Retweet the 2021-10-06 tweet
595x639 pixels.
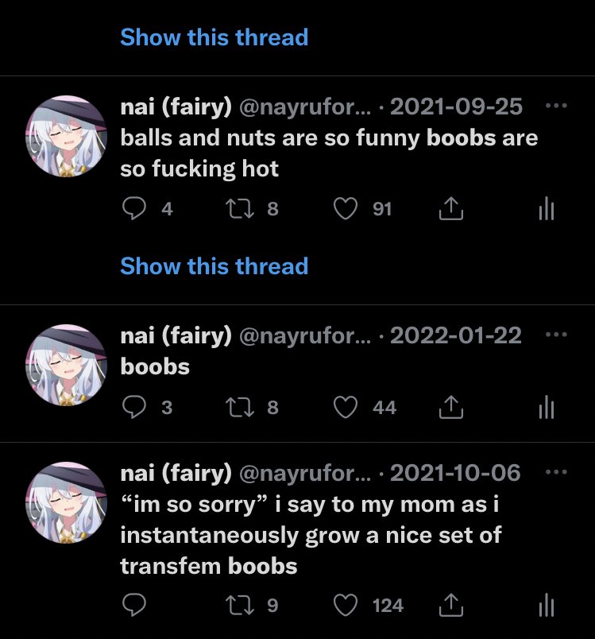coord(240,605)
